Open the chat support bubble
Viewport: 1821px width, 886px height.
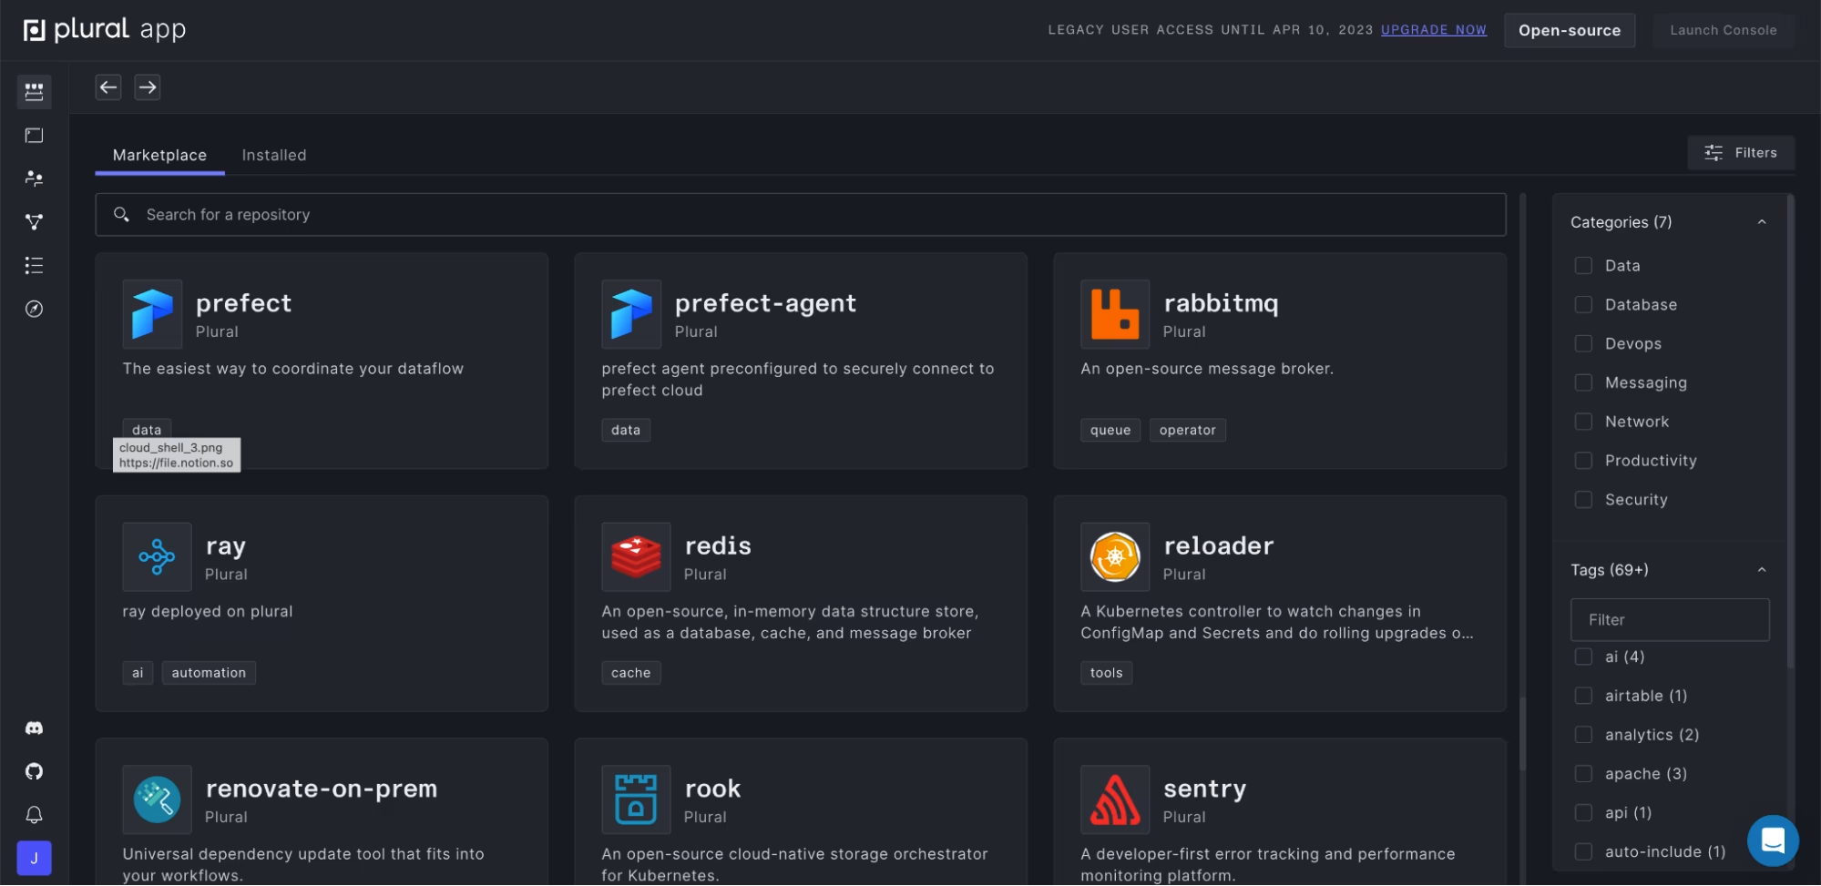pyautogui.click(x=1773, y=840)
